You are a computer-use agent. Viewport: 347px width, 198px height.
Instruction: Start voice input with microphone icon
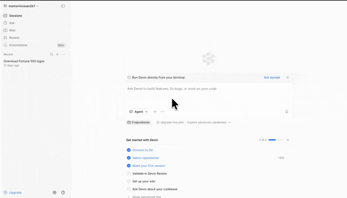(287, 112)
